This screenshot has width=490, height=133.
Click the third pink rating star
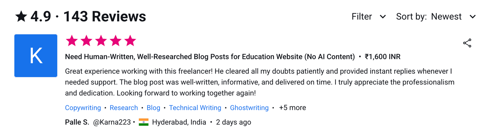click(101, 41)
